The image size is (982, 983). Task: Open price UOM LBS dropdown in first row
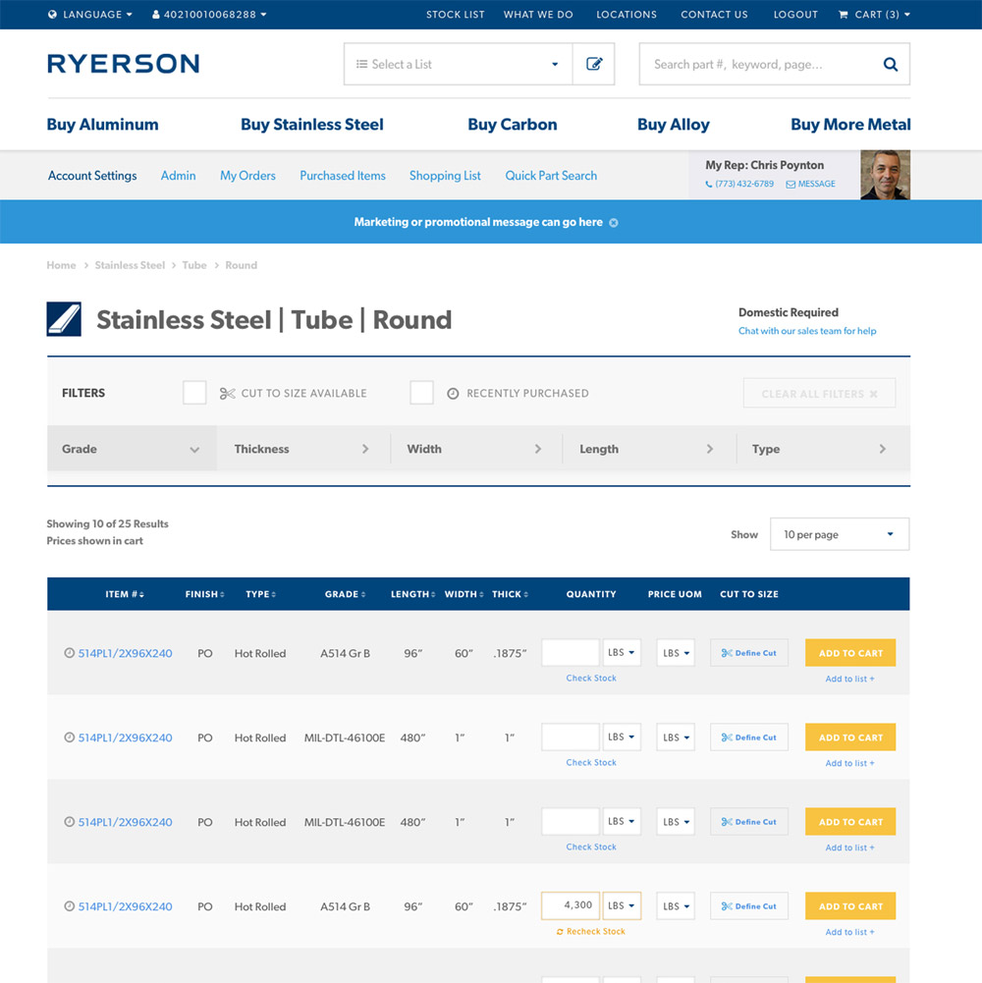(676, 653)
